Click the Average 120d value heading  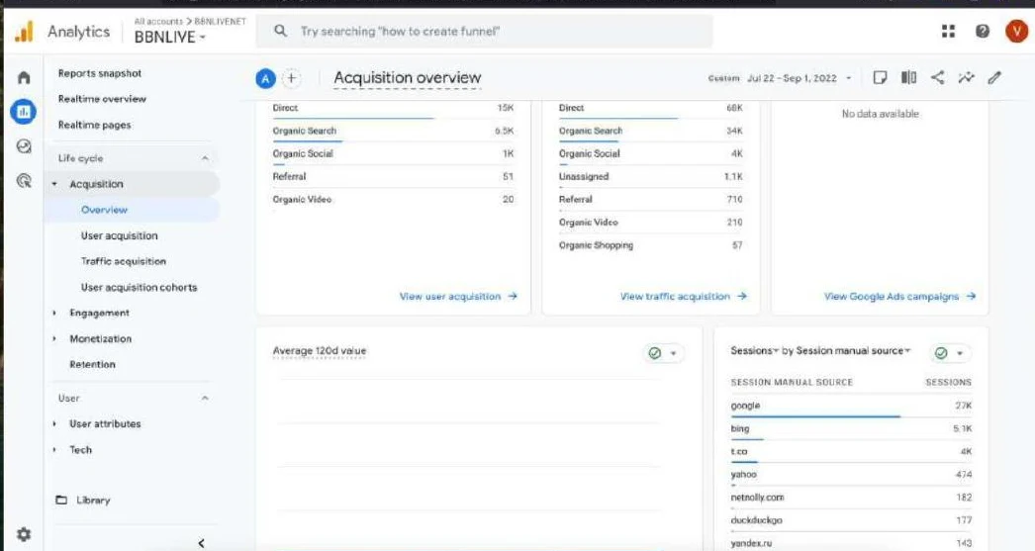[320, 350]
